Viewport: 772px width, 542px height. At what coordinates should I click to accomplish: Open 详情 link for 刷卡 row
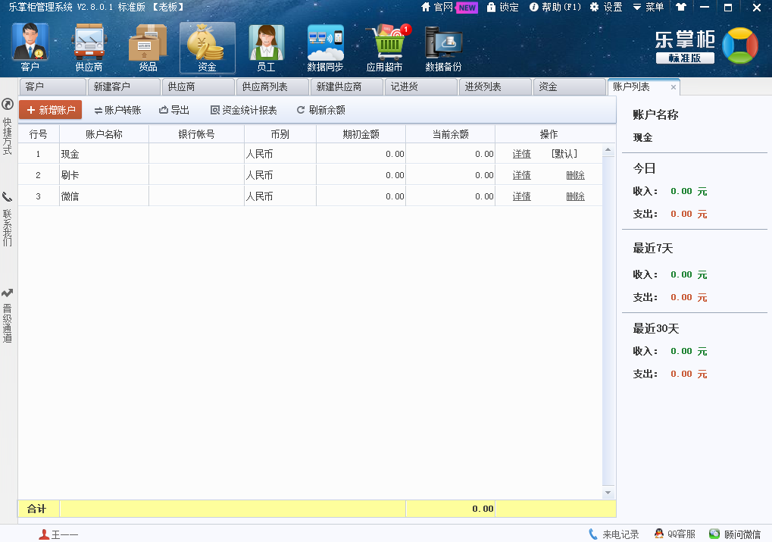(x=521, y=175)
